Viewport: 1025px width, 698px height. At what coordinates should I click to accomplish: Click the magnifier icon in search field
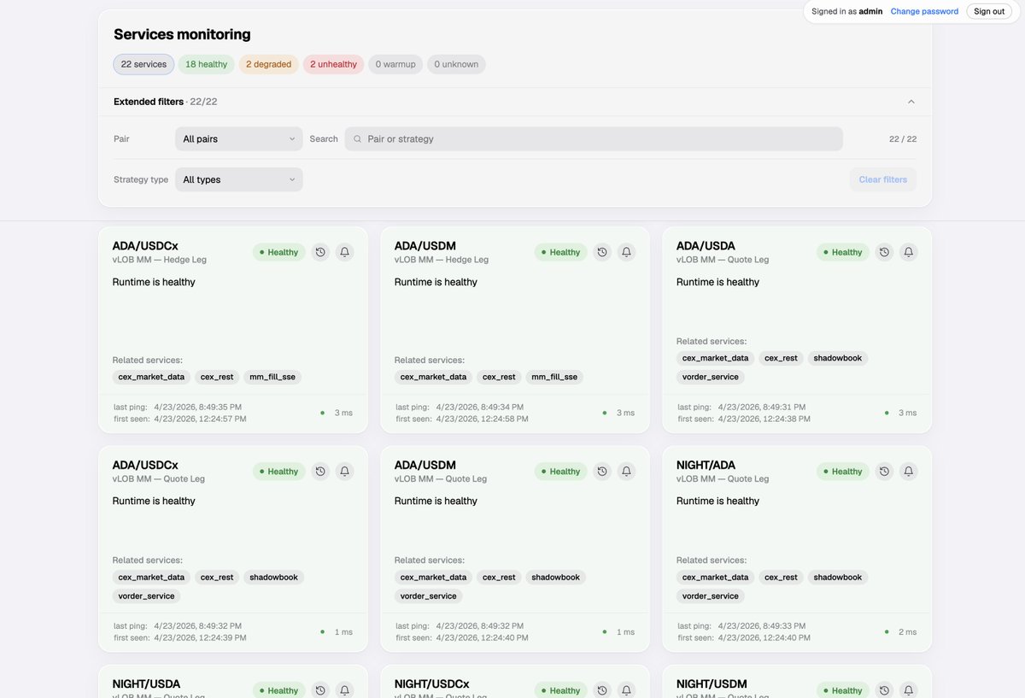[x=358, y=138]
